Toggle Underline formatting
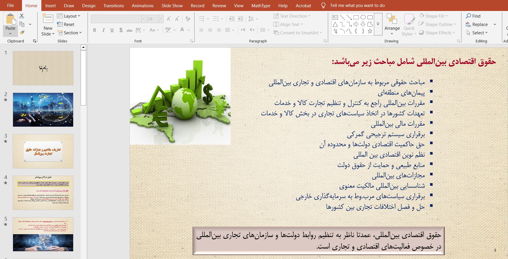508x259 pixels. click(x=112, y=30)
